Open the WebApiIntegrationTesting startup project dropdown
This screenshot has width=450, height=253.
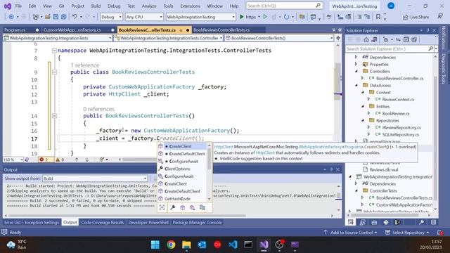tap(200, 17)
